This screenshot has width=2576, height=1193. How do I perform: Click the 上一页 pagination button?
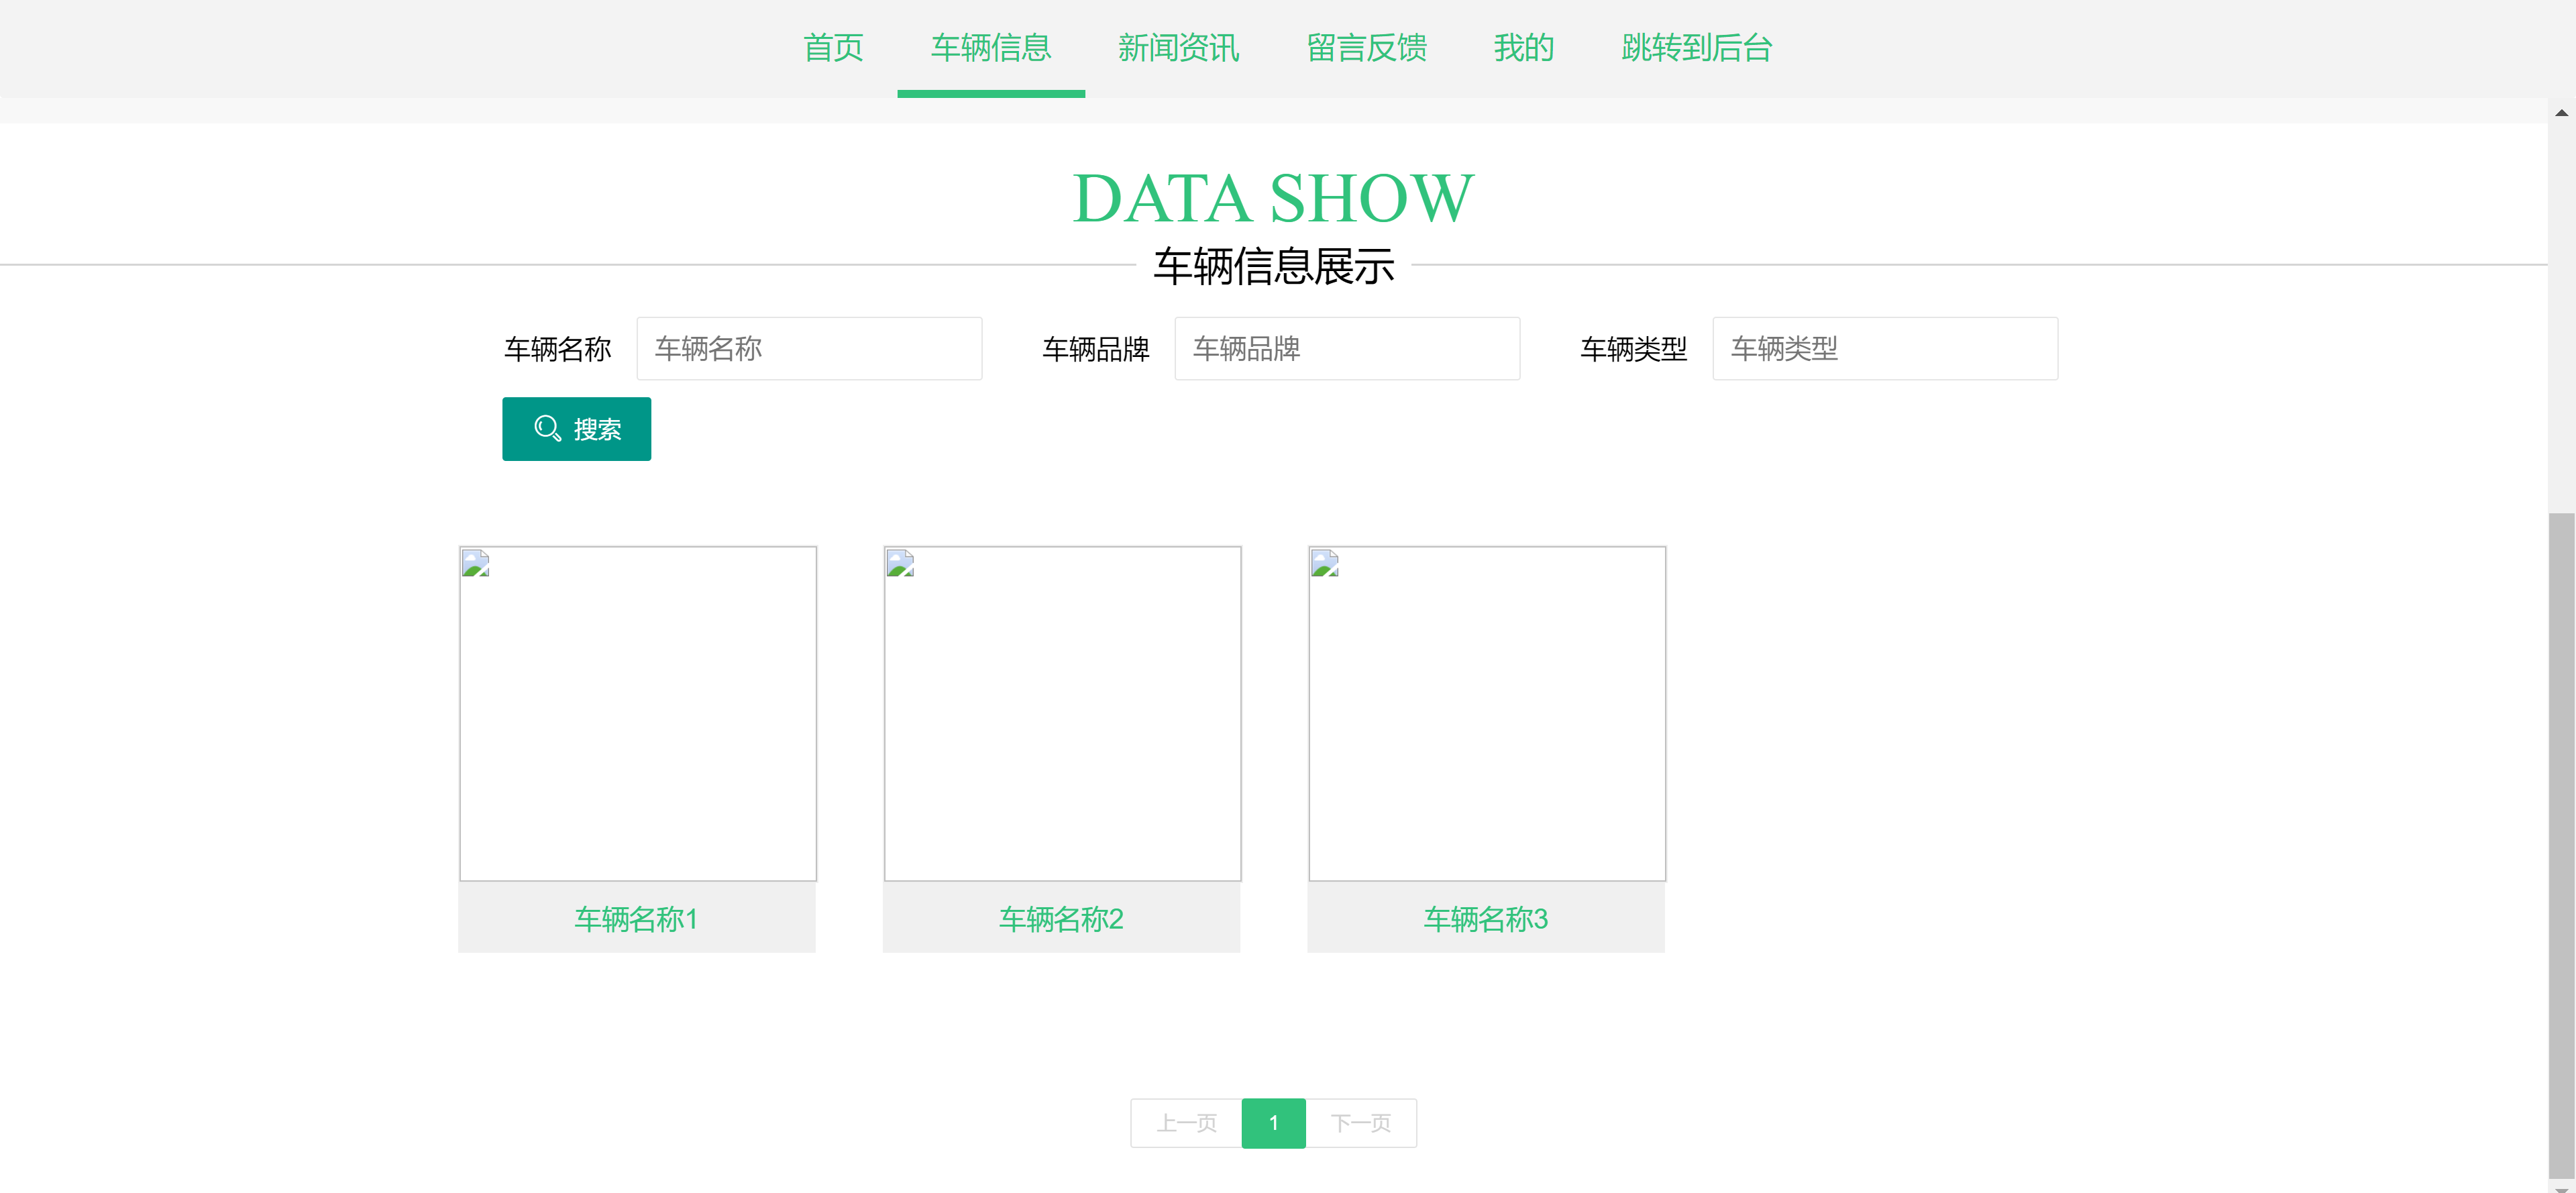(x=1186, y=1123)
